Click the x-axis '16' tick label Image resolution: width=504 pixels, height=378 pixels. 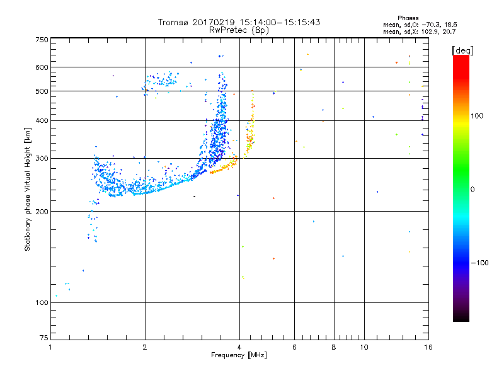pyautogui.click(x=428, y=347)
